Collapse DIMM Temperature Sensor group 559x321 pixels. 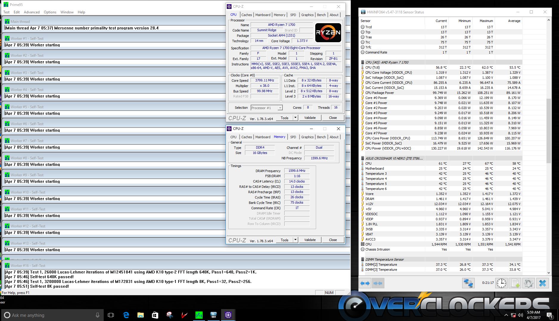coord(363,259)
